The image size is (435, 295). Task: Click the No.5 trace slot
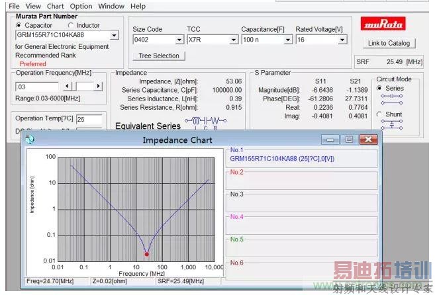point(302,248)
